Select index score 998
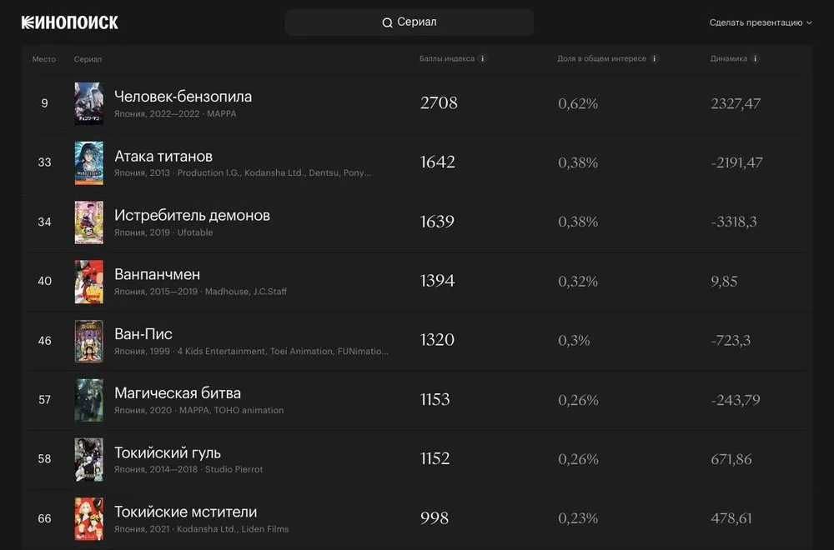Screen dimensions: 834x550 (x=435, y=518)
